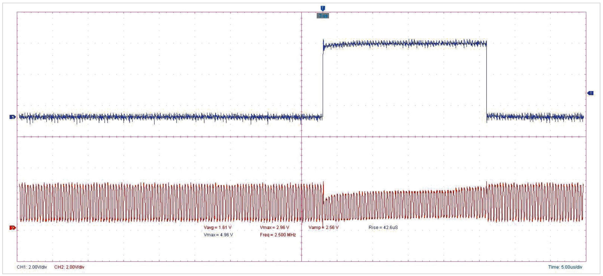This screenshot has height=276, width=603.
Task: Select the Freq = 2.500 MHz readout
Action: click(278, 235)
